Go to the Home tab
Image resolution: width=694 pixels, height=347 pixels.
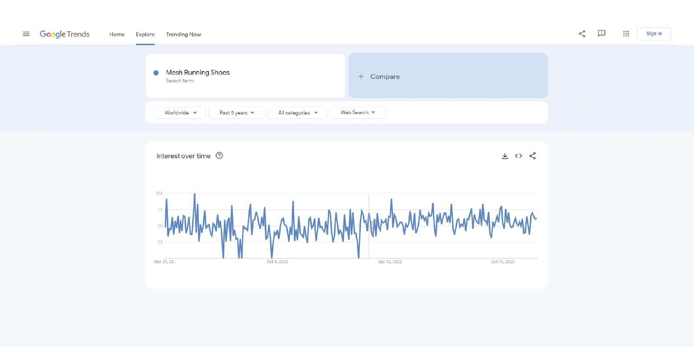pos(117,34)
